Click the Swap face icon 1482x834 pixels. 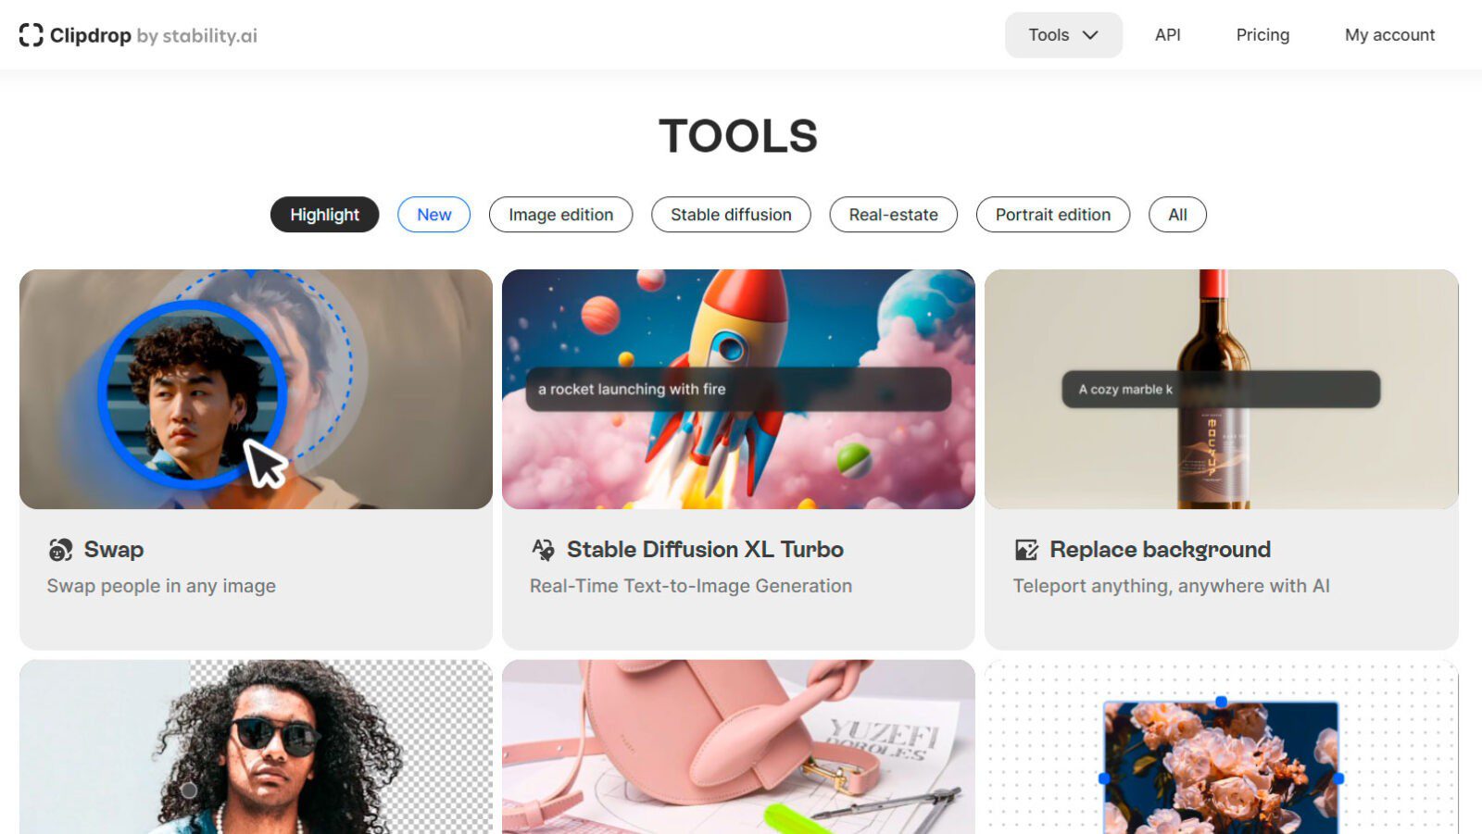60,550
